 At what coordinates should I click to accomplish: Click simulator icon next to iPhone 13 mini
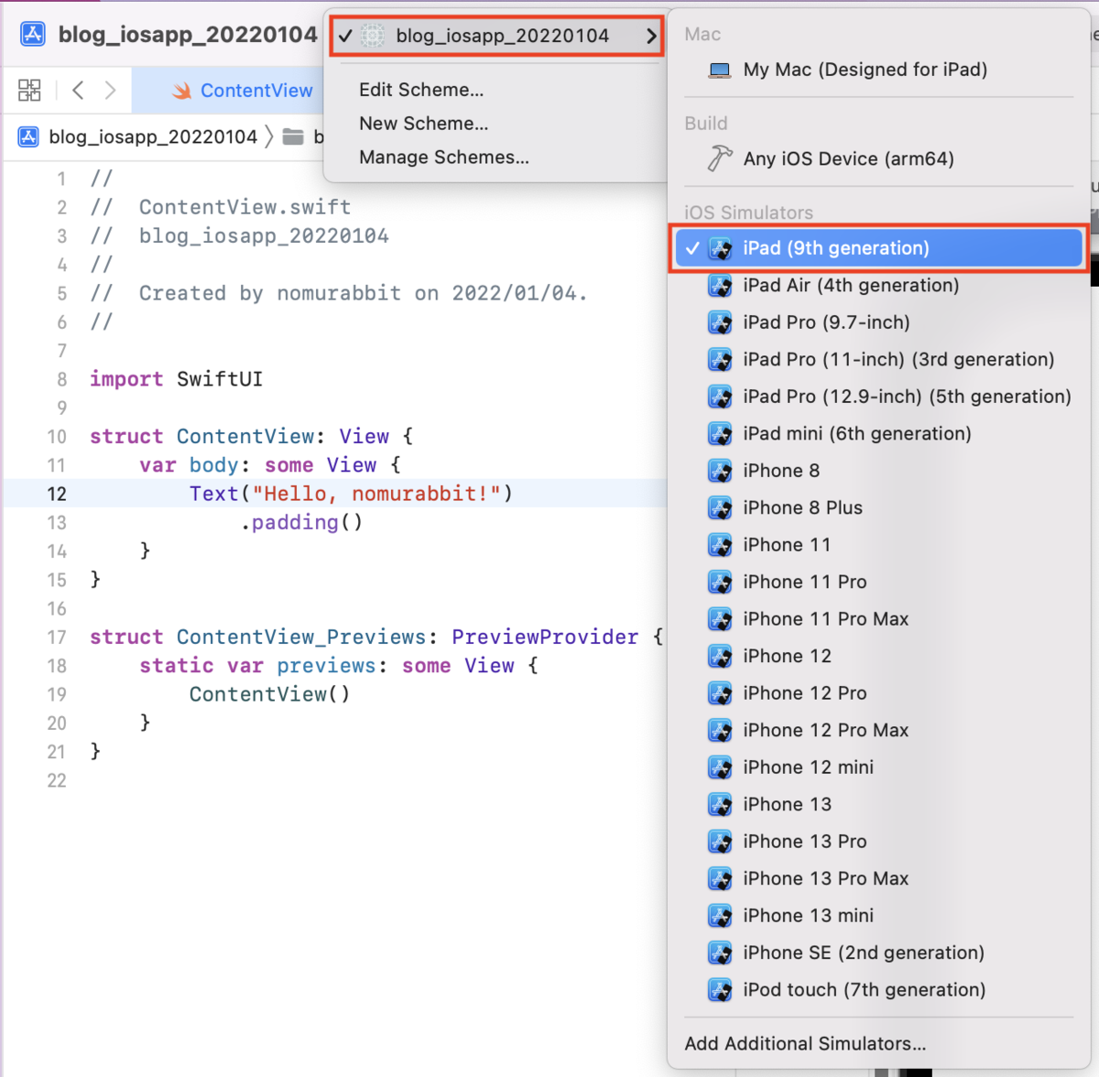tap(721, 916)
